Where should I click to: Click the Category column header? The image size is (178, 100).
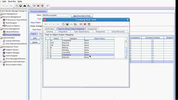coord(73,39)
